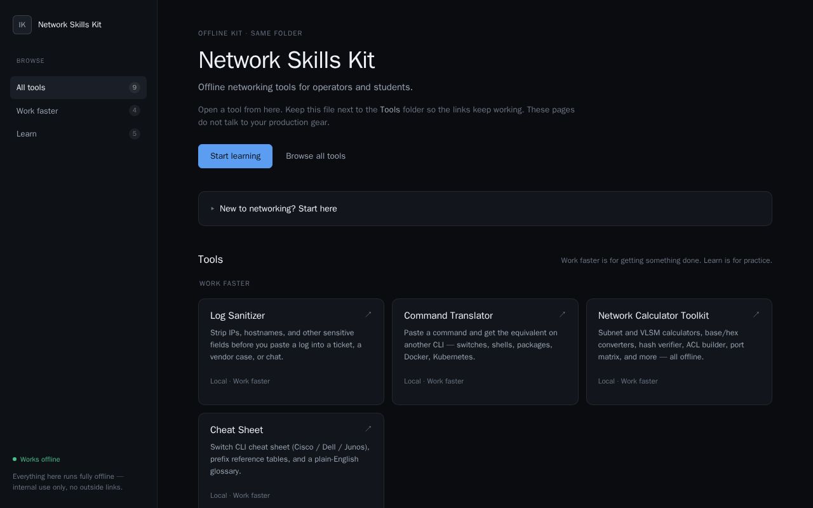Click the BROWSE sidebar heading
Image resolution: width=813 pixels, height=508 pixels.
30,61
